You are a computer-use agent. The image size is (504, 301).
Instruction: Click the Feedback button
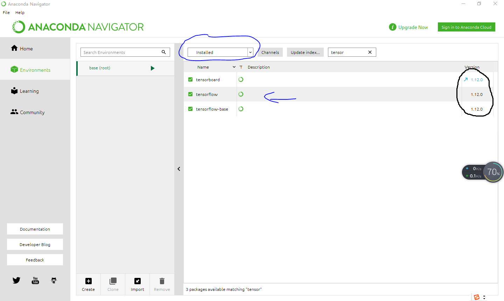[35, 260]
